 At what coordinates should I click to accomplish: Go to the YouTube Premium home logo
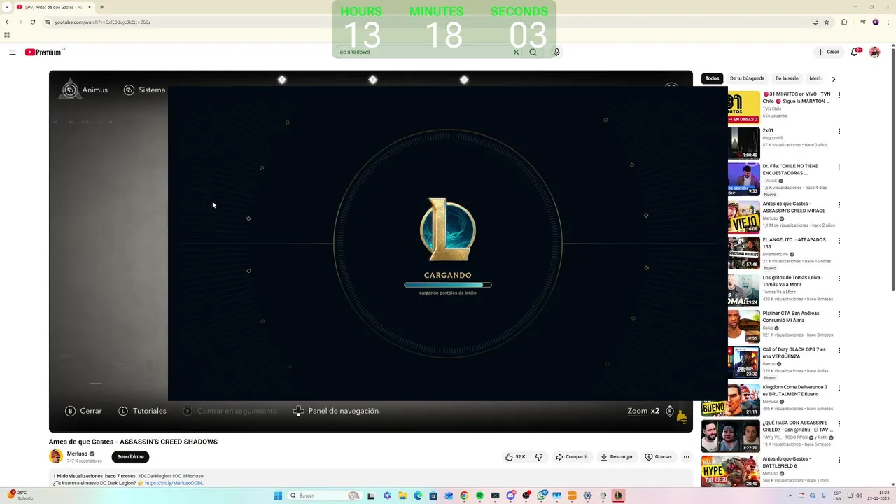pyautogui.click(x=43, y=52)
